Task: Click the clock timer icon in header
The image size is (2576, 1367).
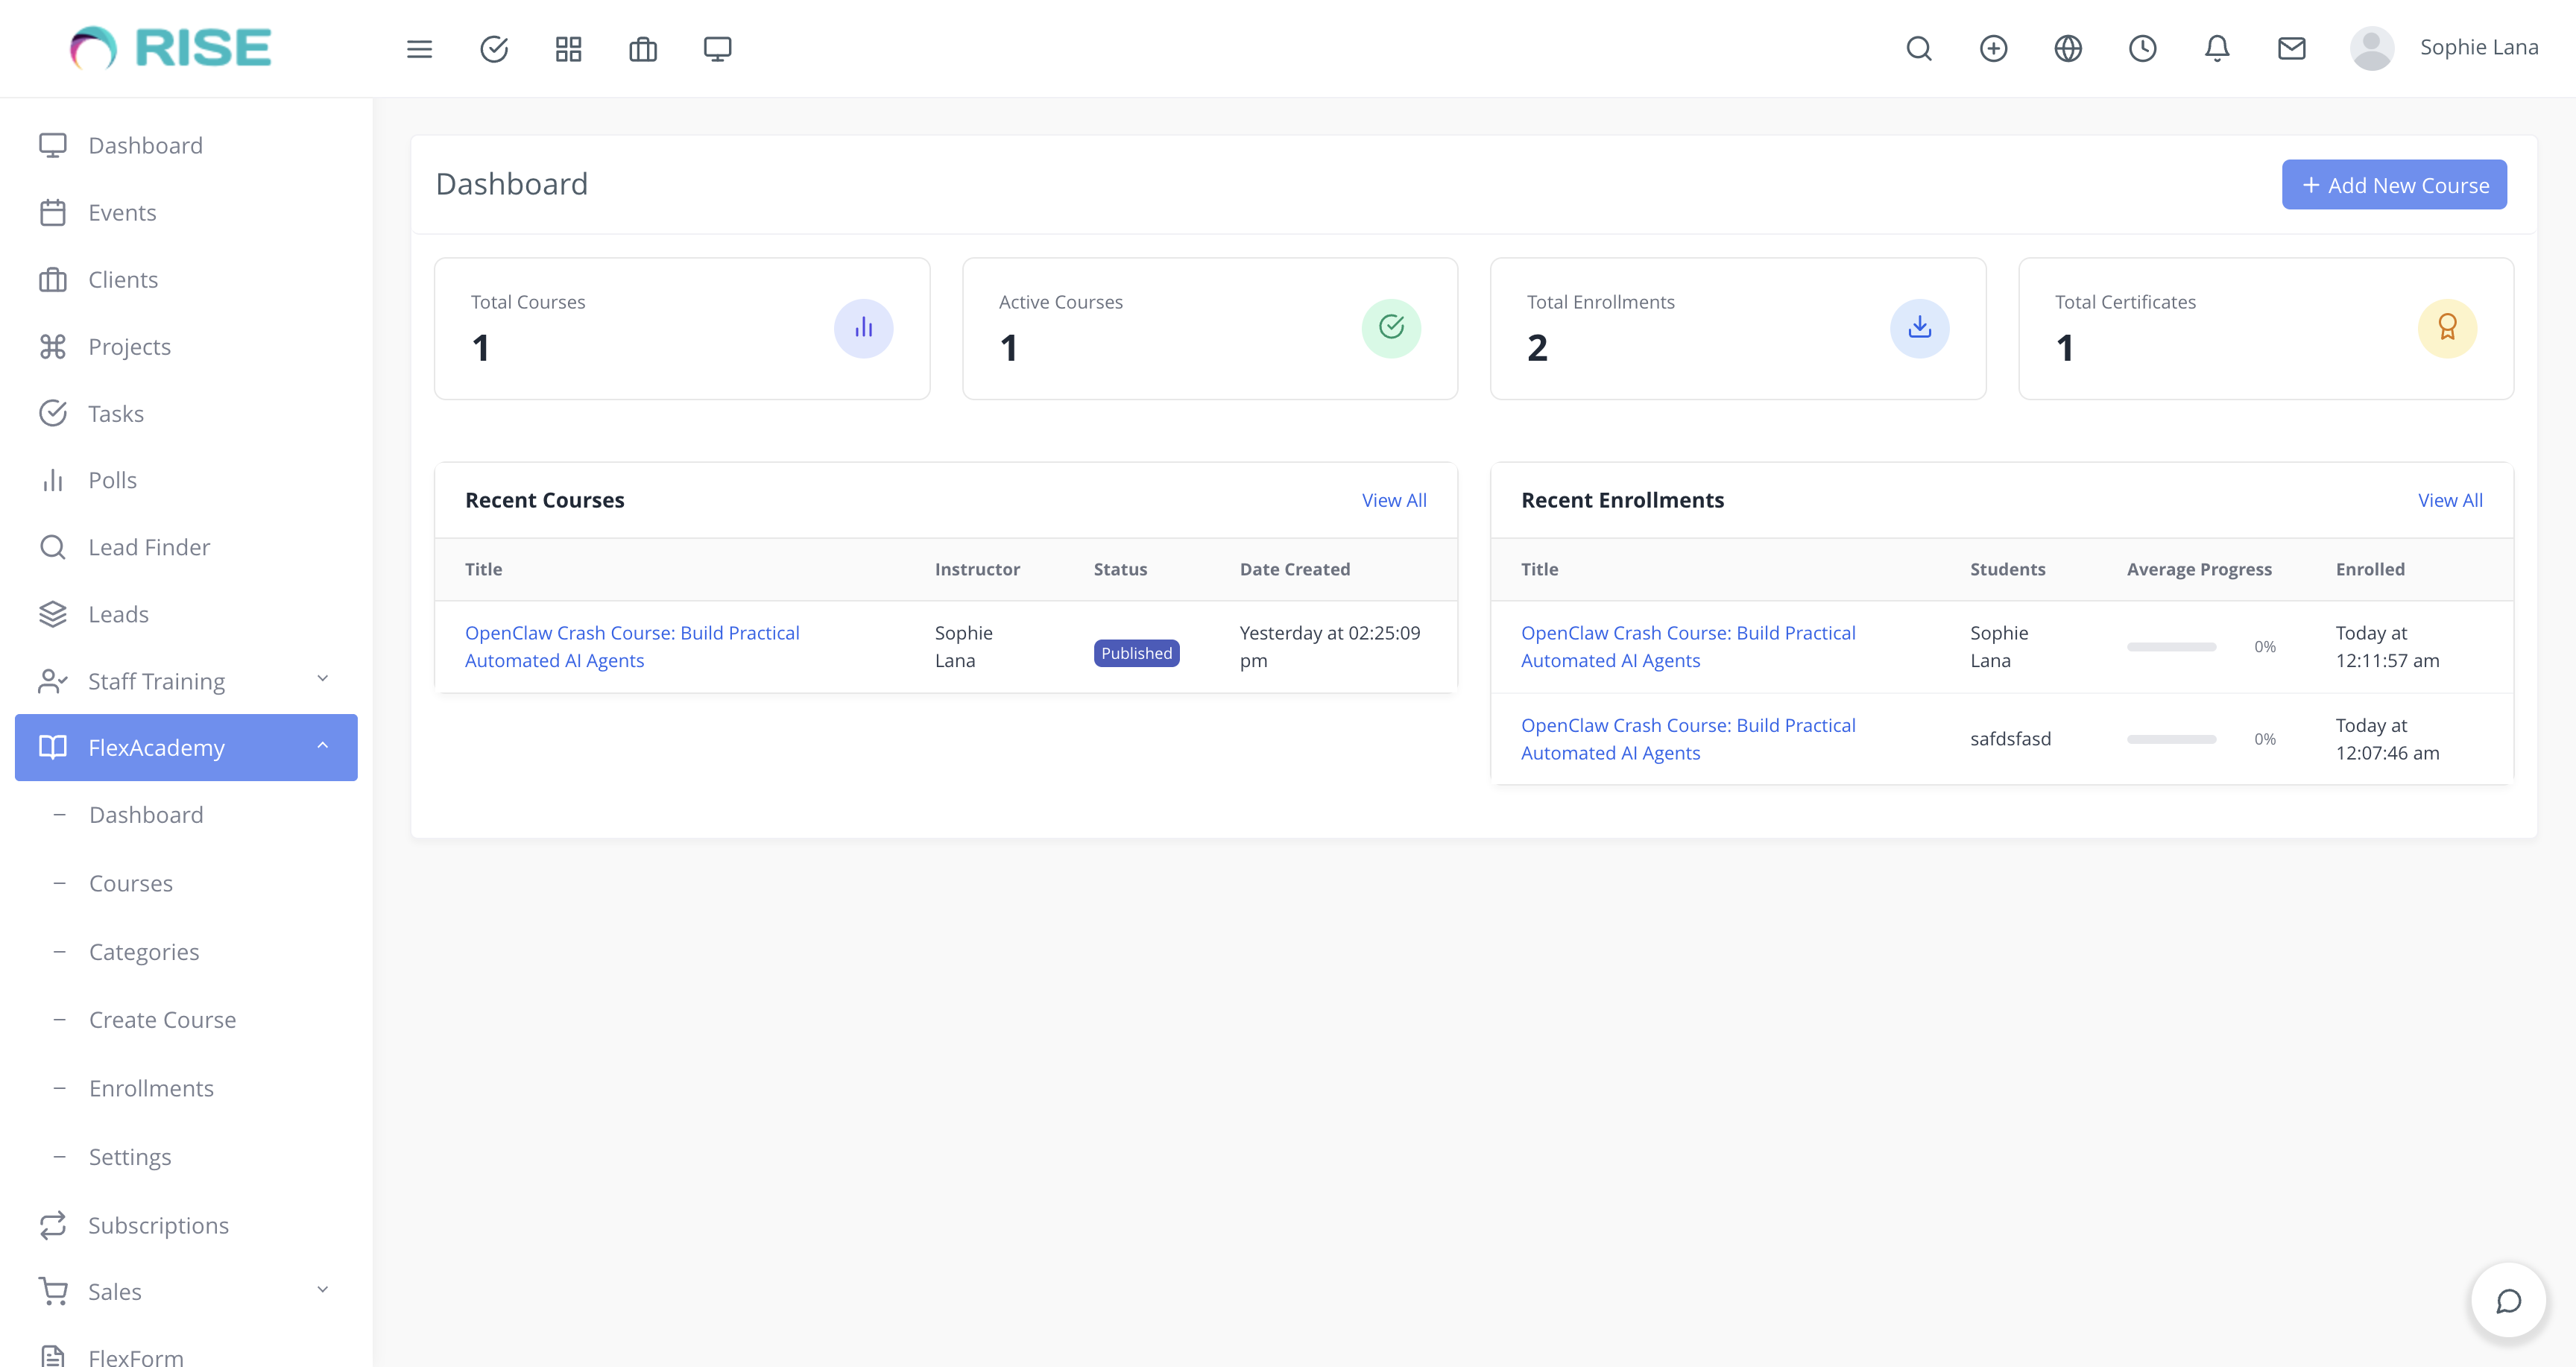Action: point(2142,48)
